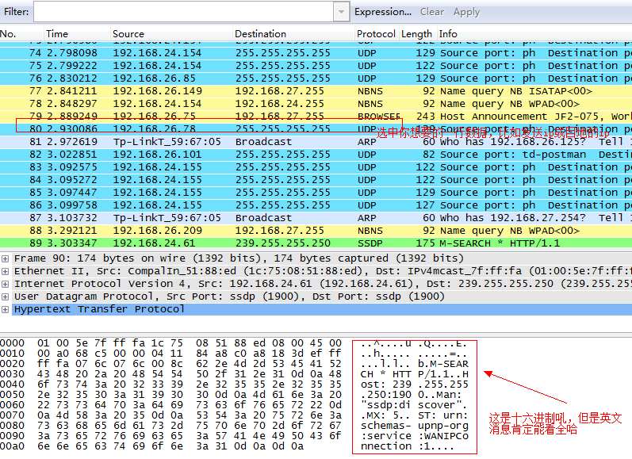Screen dimensions: 632x459
Task: Click ASCII text 'nnection :1....'
Action: pos(407,446)
